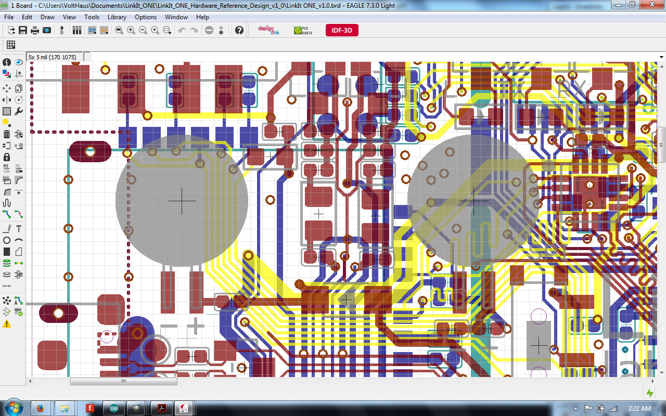Open the View menu
The image size is (666, 416).
[69, 17]
